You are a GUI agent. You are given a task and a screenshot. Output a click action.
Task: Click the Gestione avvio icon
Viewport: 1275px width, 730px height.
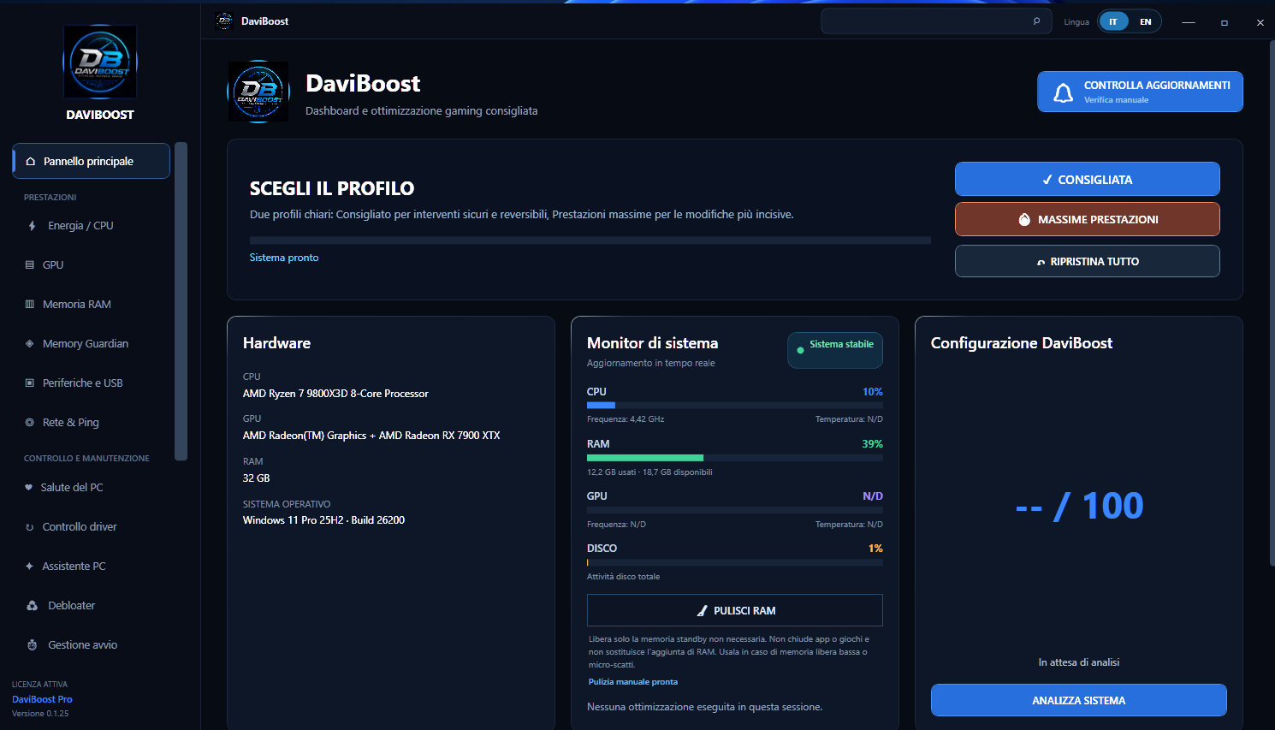click(33, 645)
